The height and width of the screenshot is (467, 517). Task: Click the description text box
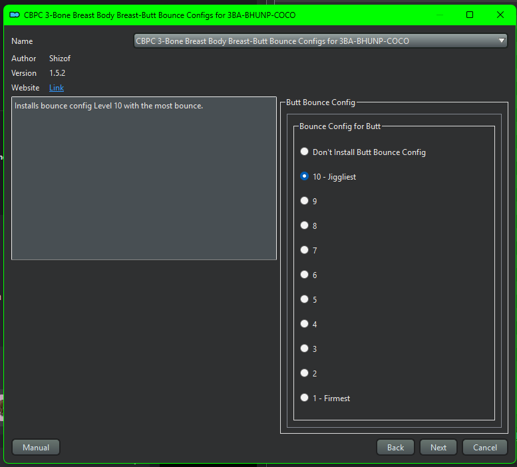coord(144,178)
